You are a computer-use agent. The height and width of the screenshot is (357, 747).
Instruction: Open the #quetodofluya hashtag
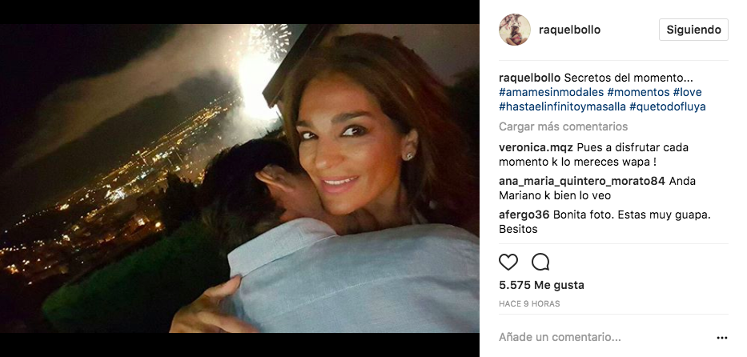(668, 106)
